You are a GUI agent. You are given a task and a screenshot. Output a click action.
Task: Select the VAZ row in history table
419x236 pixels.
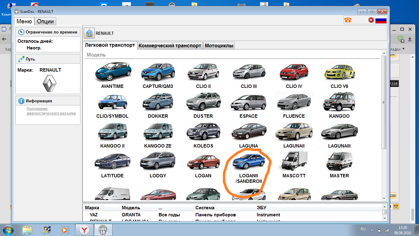232,215
